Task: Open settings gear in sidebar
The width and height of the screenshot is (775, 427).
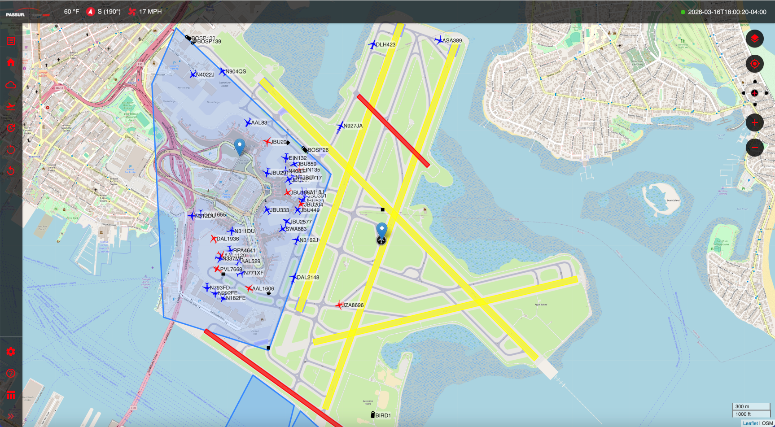Action: click(x=11, y=352)
